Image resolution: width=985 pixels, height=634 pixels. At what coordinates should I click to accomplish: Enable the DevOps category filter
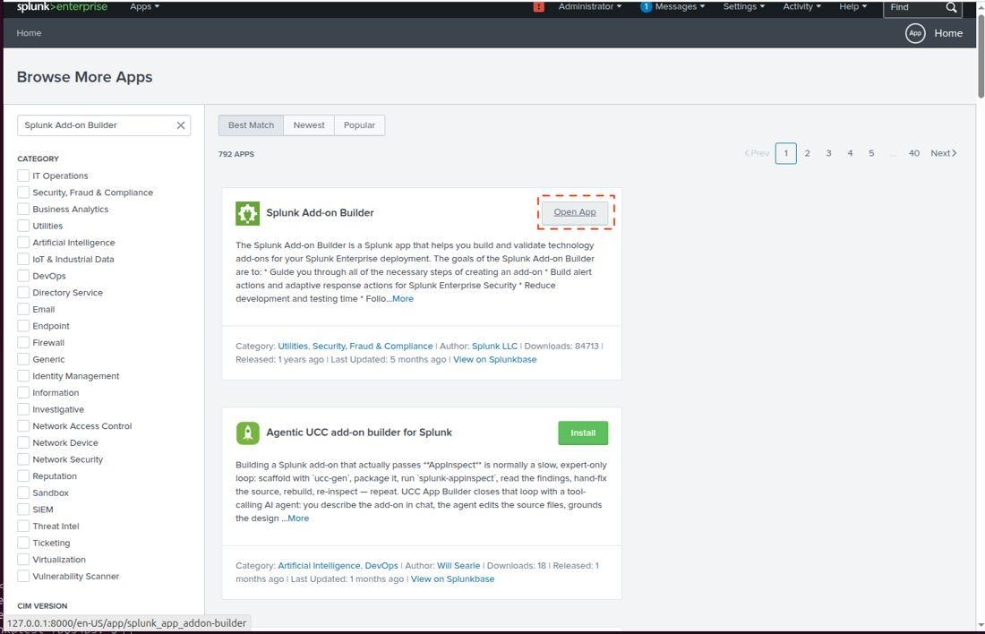click(23, 276)
